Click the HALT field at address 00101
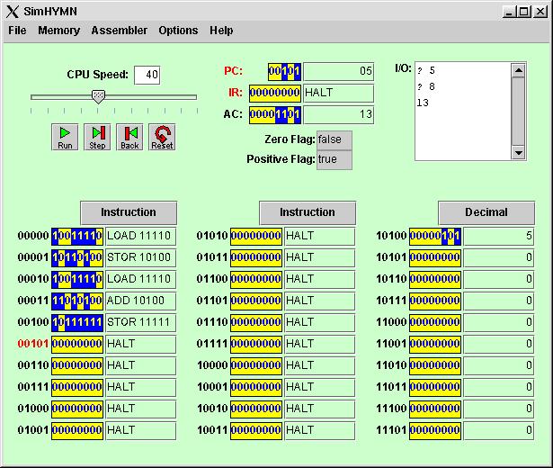The width and height of the screenshot is (553, 468). 140,344
